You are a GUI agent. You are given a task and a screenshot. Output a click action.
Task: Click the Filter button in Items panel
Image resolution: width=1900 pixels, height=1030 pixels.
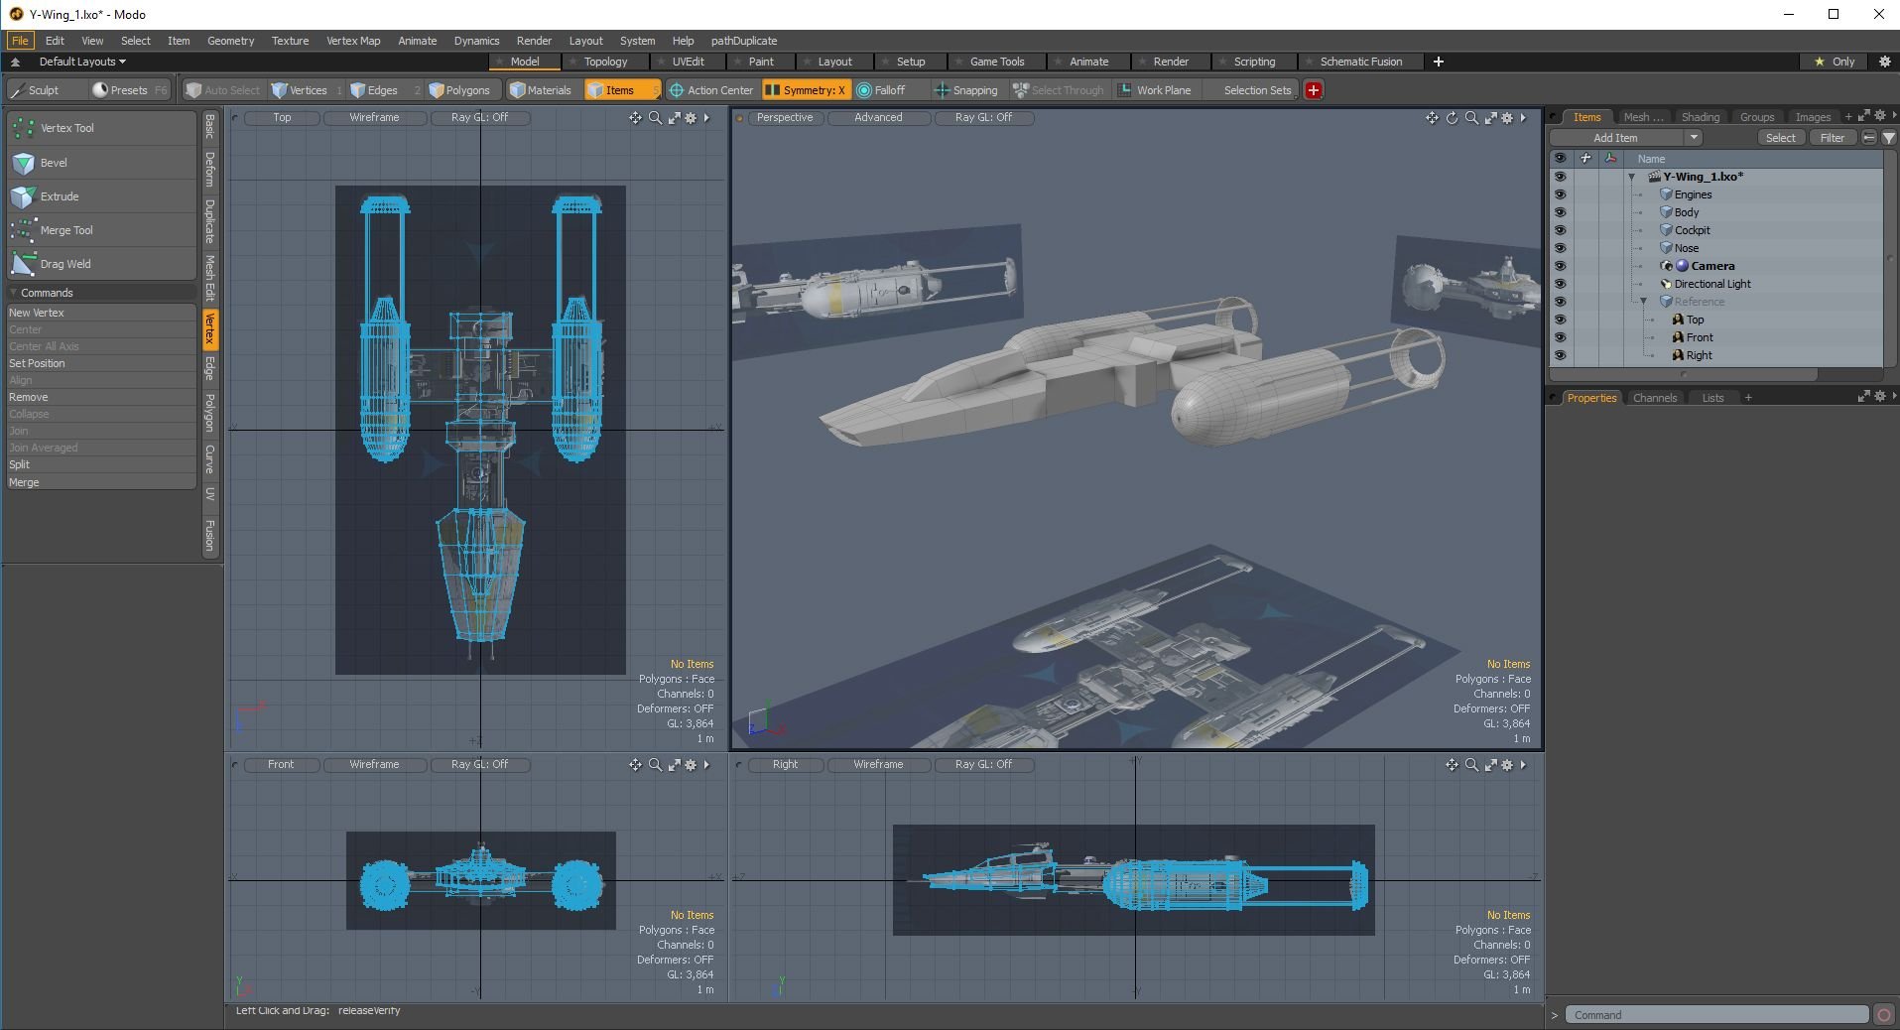click(1833, 138)
